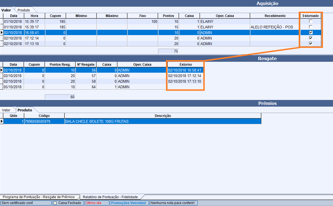Select Programa de Pontuação - Resgate de Prêmios tab

tap(39, 197)
